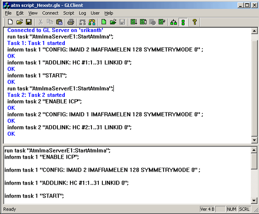Image resolution: width=259 pixels, height=214 pixels.
Task: Minimize the GLClient window
Action: tap(241, 5)
